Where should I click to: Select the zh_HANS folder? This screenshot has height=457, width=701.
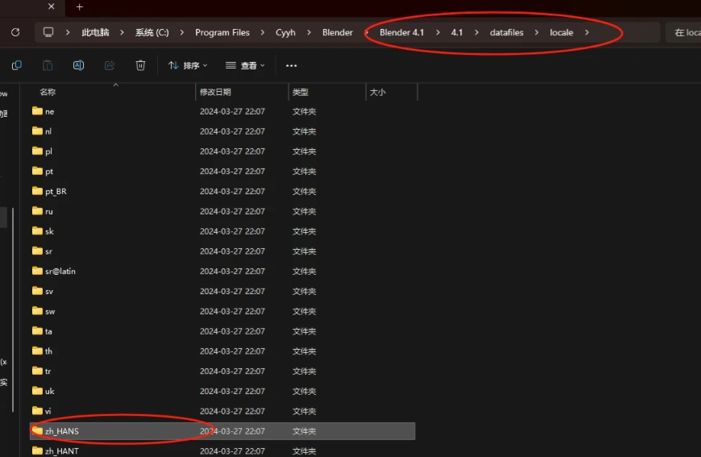(222, 431)
